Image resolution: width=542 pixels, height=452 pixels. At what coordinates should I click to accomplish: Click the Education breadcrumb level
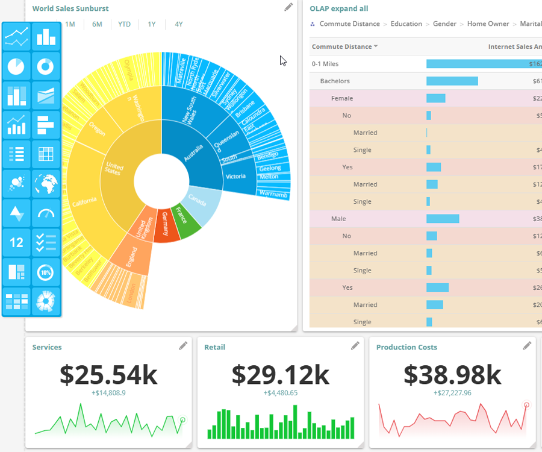point(406,24)
